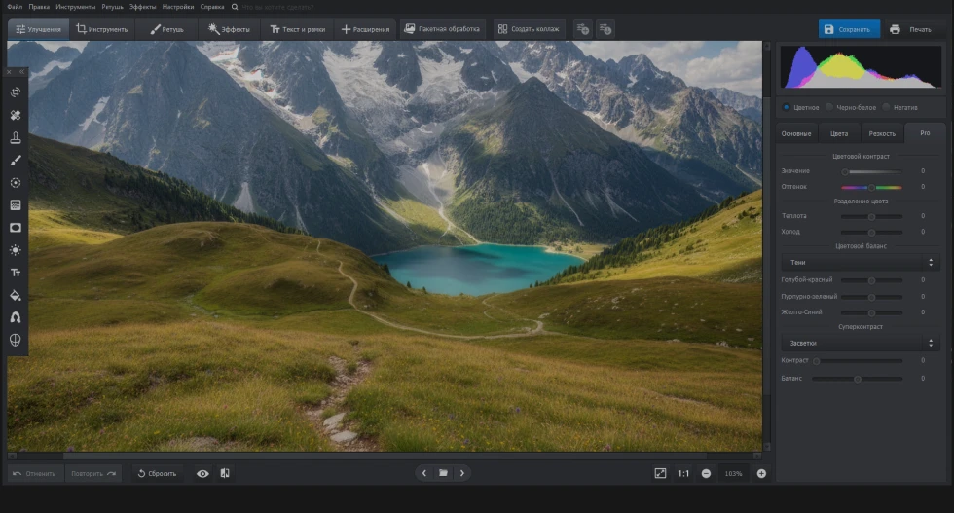Select the vignette tool icon
Screen dimensions: 954x513
(16, 228)
